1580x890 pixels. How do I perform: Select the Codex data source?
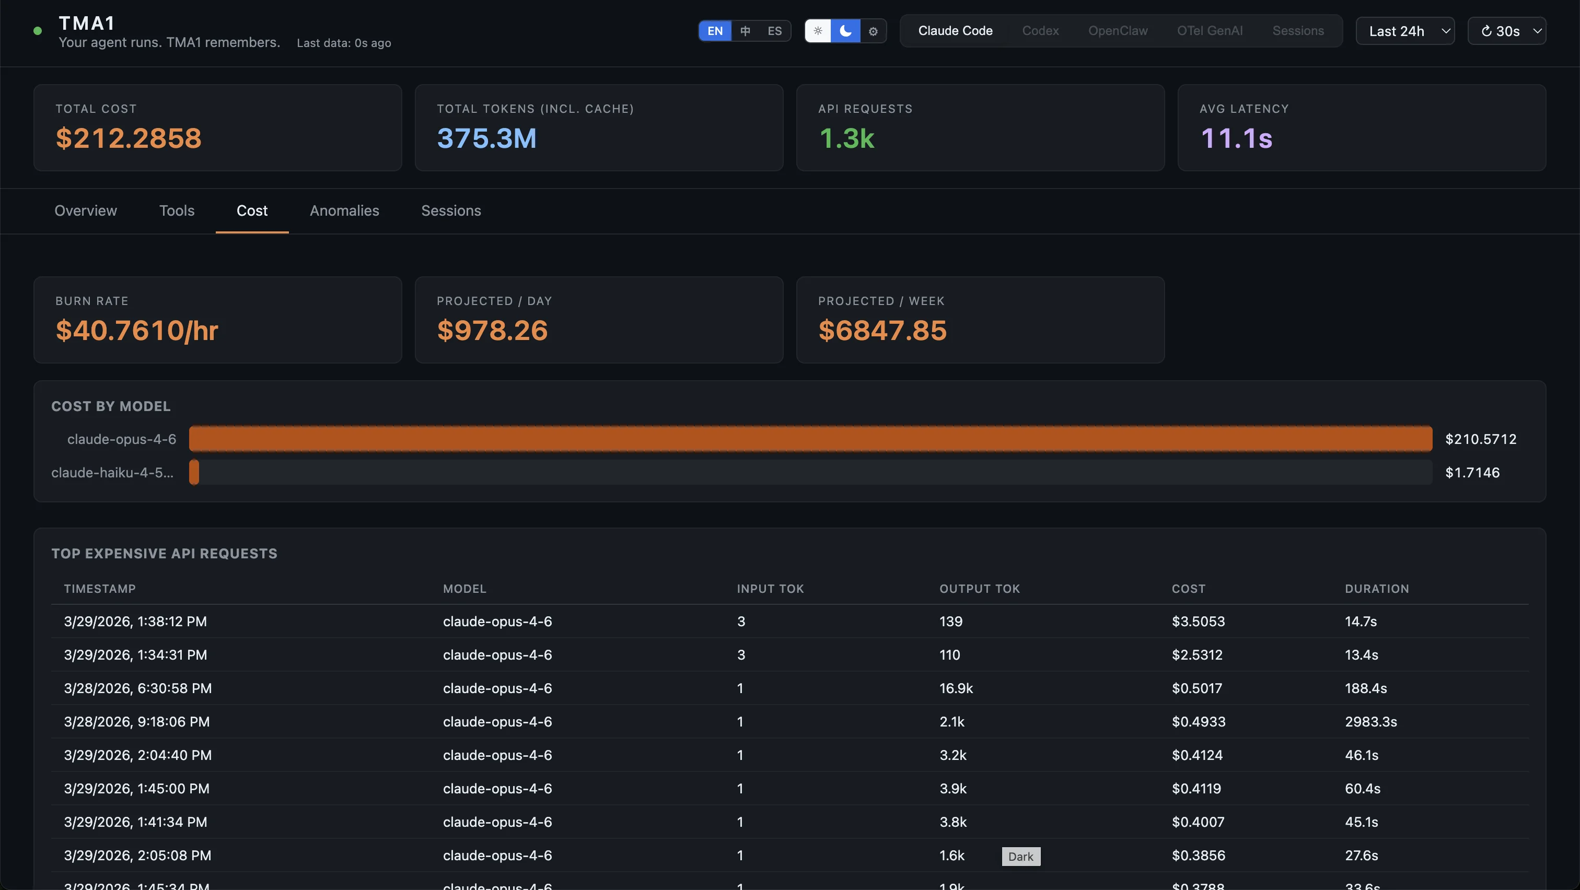(x=1040, y=31)
